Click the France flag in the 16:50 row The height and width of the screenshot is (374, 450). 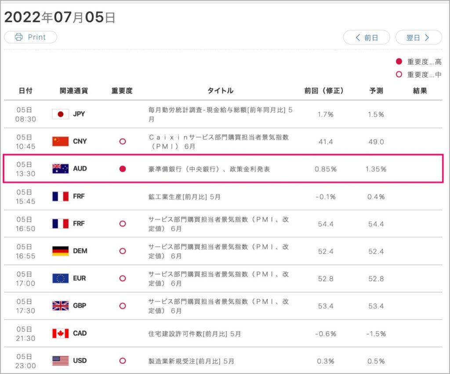(x=60, y=224)
